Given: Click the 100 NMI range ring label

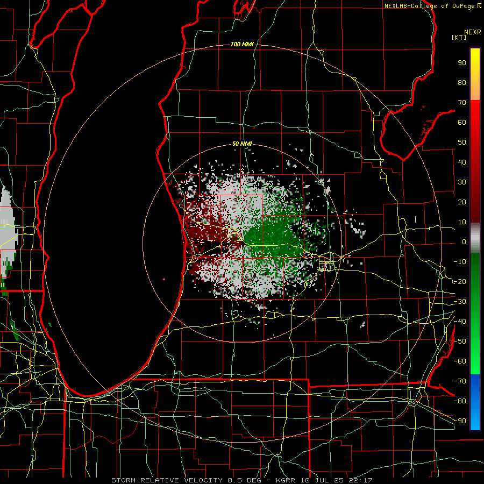Looking at the screenshot, I should [x=242, y=45].
